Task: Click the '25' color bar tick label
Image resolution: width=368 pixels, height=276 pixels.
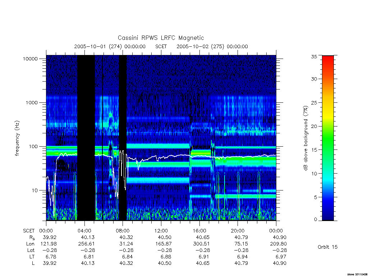Action: click(314, 102)
